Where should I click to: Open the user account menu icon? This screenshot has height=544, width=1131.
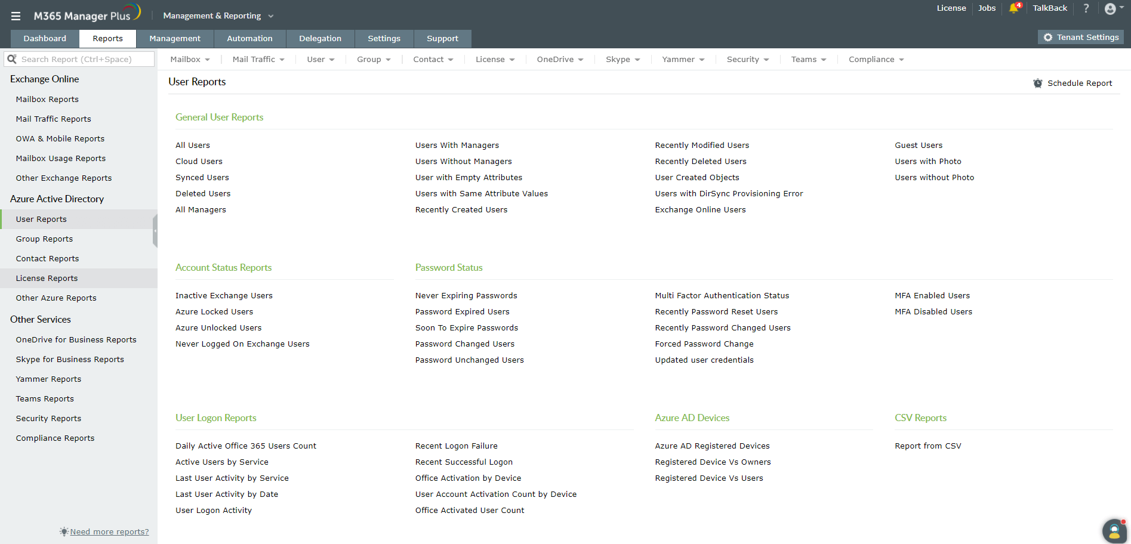click(x=1110, y=8)
